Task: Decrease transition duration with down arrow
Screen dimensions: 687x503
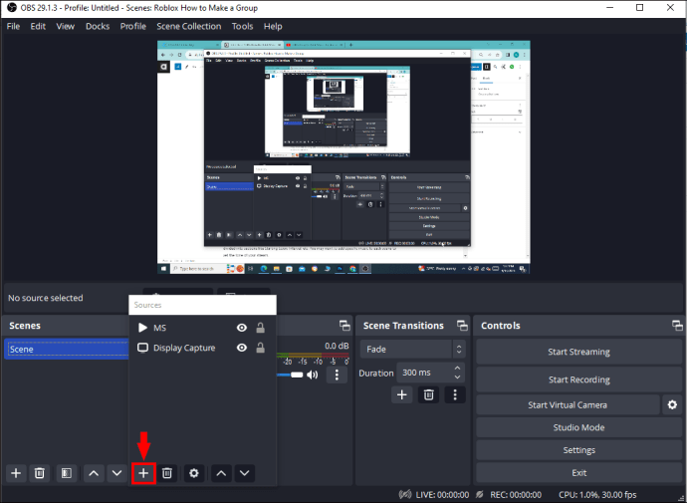Action: [457, 377]
